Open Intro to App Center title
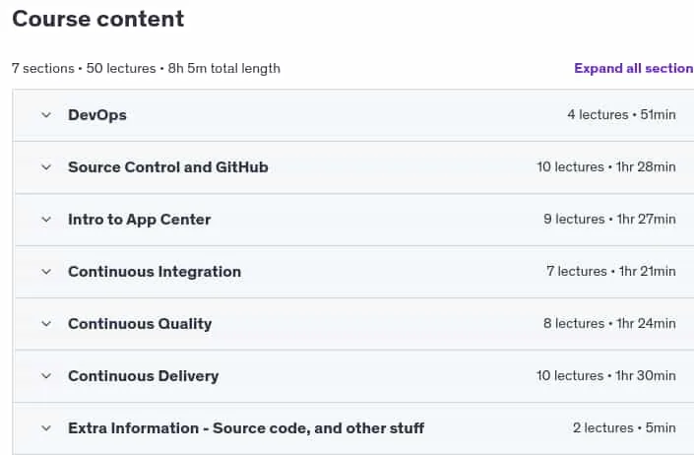Screen dimensions: 694x455 coord(140,220)
